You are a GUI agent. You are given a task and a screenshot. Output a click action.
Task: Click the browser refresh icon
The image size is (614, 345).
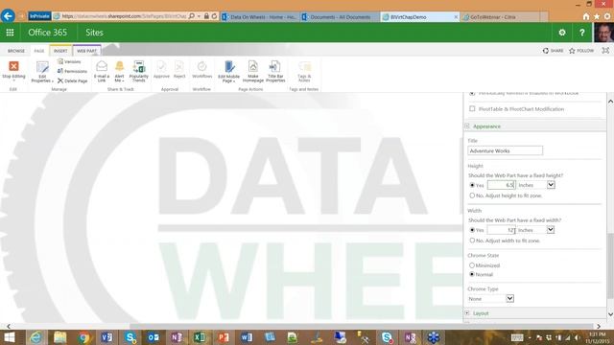click(214, 16)
